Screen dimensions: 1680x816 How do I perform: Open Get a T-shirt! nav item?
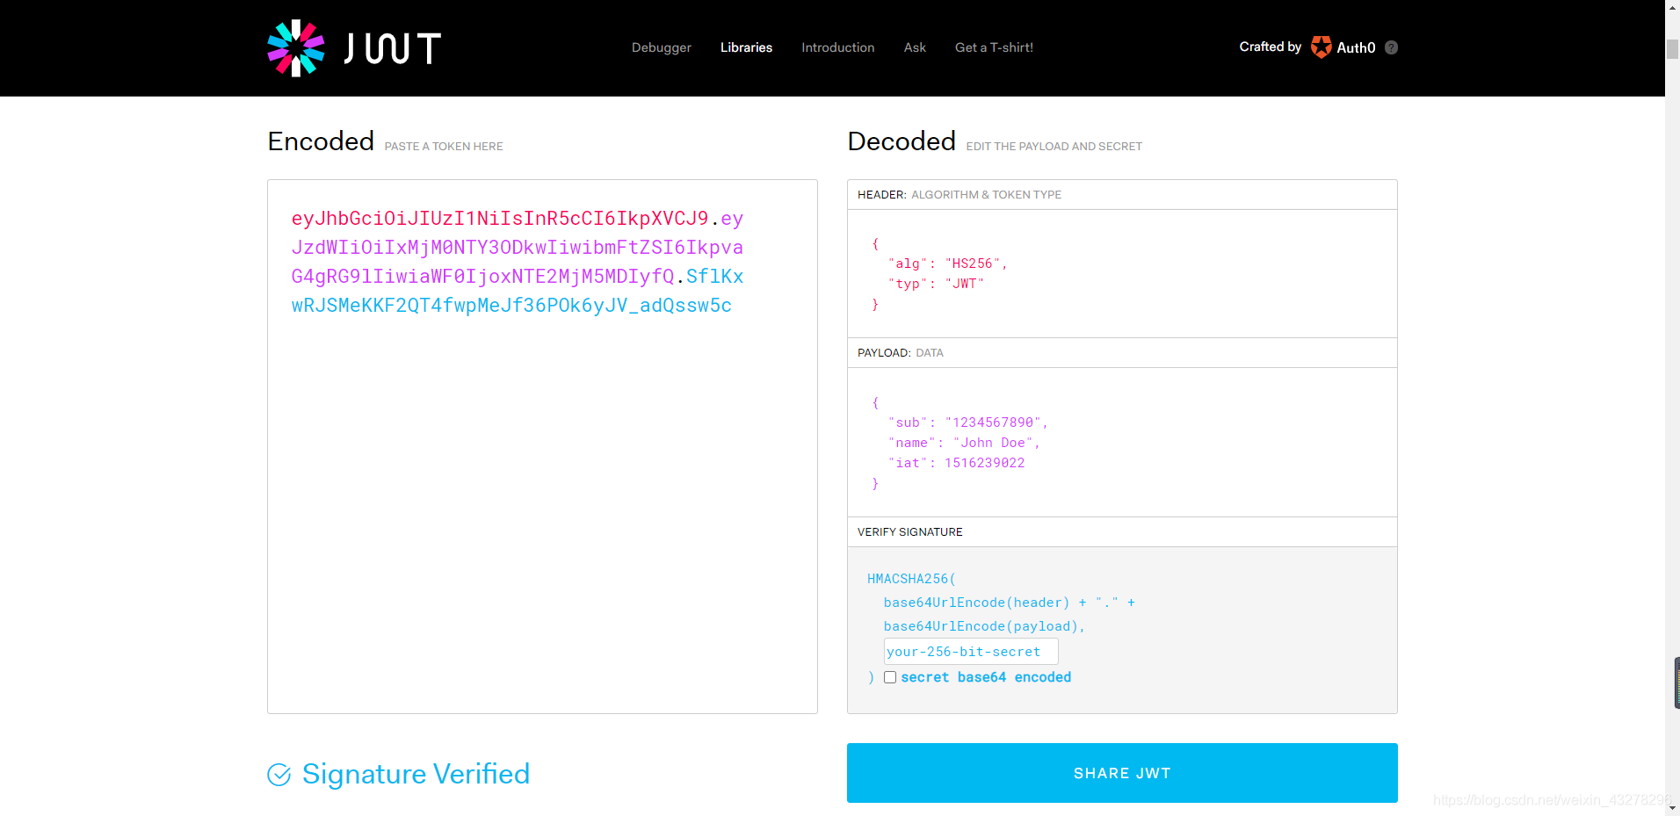tap(994, 47)
